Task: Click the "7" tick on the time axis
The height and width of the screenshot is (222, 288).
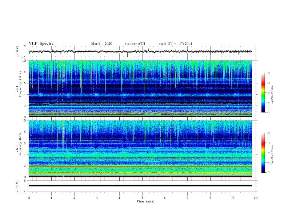Action: point(188,198)
